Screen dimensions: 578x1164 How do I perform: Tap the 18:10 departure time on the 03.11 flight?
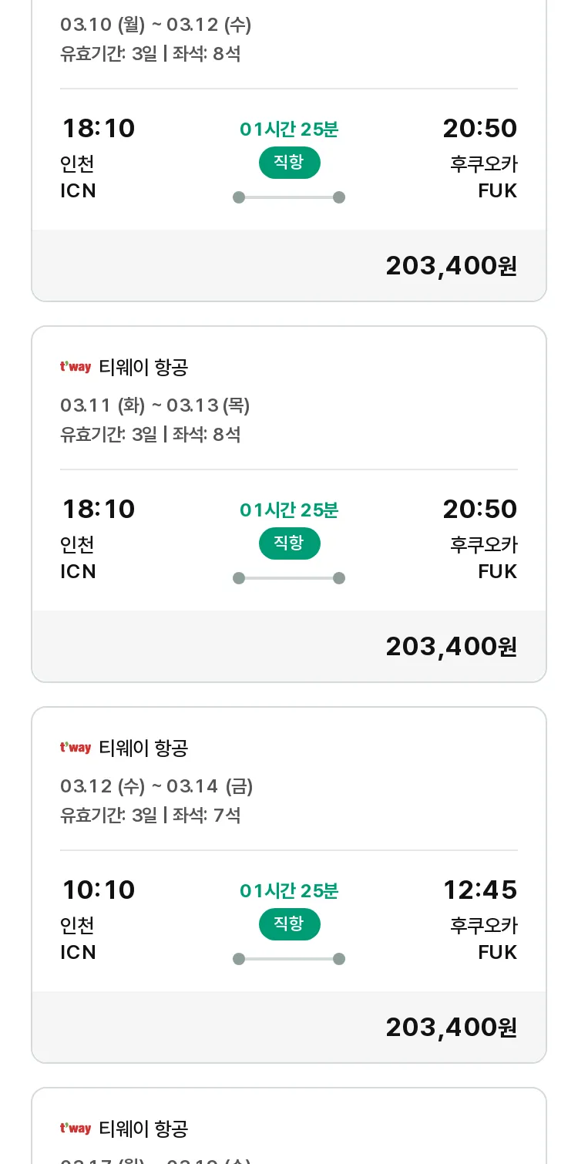coord(99,509)
